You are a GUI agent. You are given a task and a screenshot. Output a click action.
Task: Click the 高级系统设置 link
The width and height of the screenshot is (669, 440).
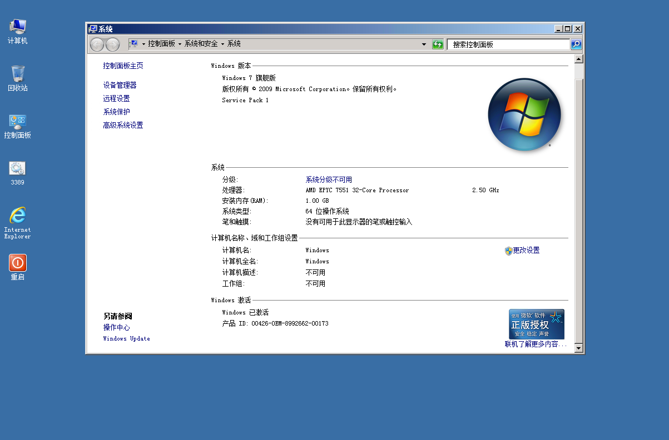(x=123, y=126)
